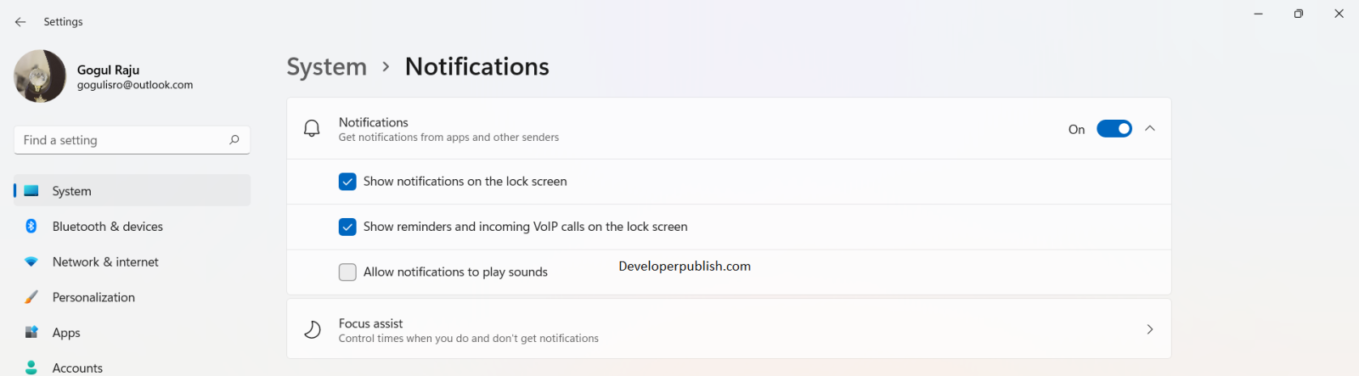Click the Apps sidebar icon
The image size is (1359, 376).
pos(31,332)
